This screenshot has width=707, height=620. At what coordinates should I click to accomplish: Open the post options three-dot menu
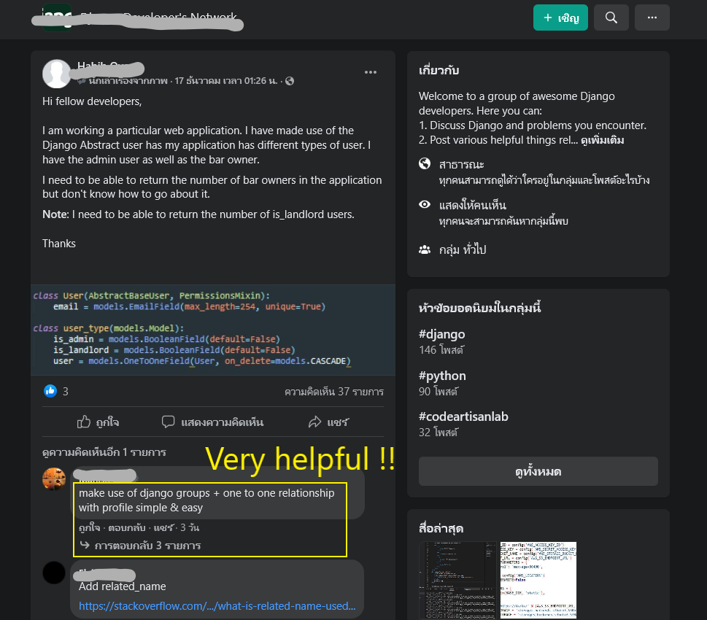point(371,72)
